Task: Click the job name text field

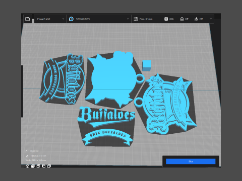Action: point(38,156)
